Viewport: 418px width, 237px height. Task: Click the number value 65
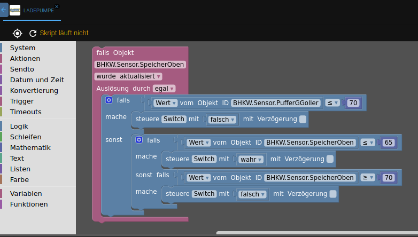(x=389, y=143)
